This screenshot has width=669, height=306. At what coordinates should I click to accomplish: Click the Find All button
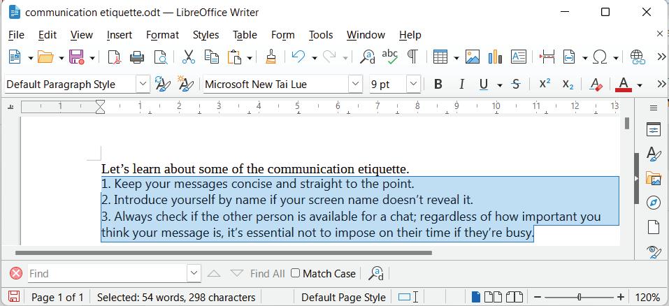(268, 273)
